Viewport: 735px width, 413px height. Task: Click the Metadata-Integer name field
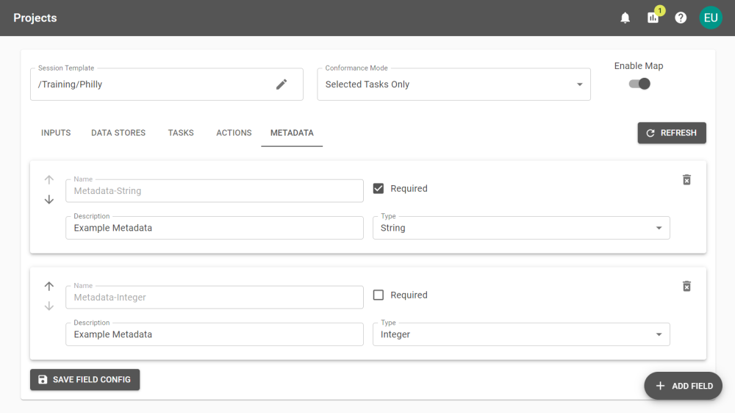214,297
